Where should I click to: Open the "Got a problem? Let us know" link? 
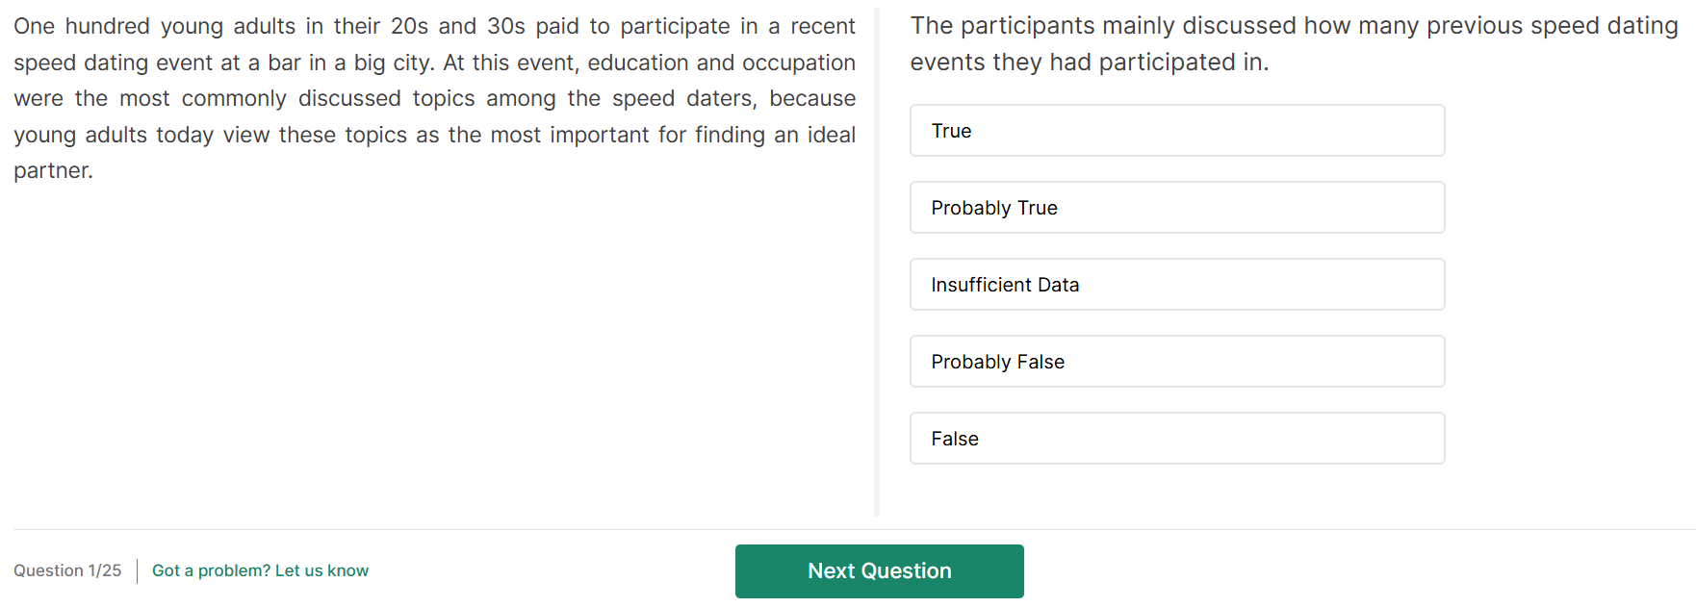point(260,571)
